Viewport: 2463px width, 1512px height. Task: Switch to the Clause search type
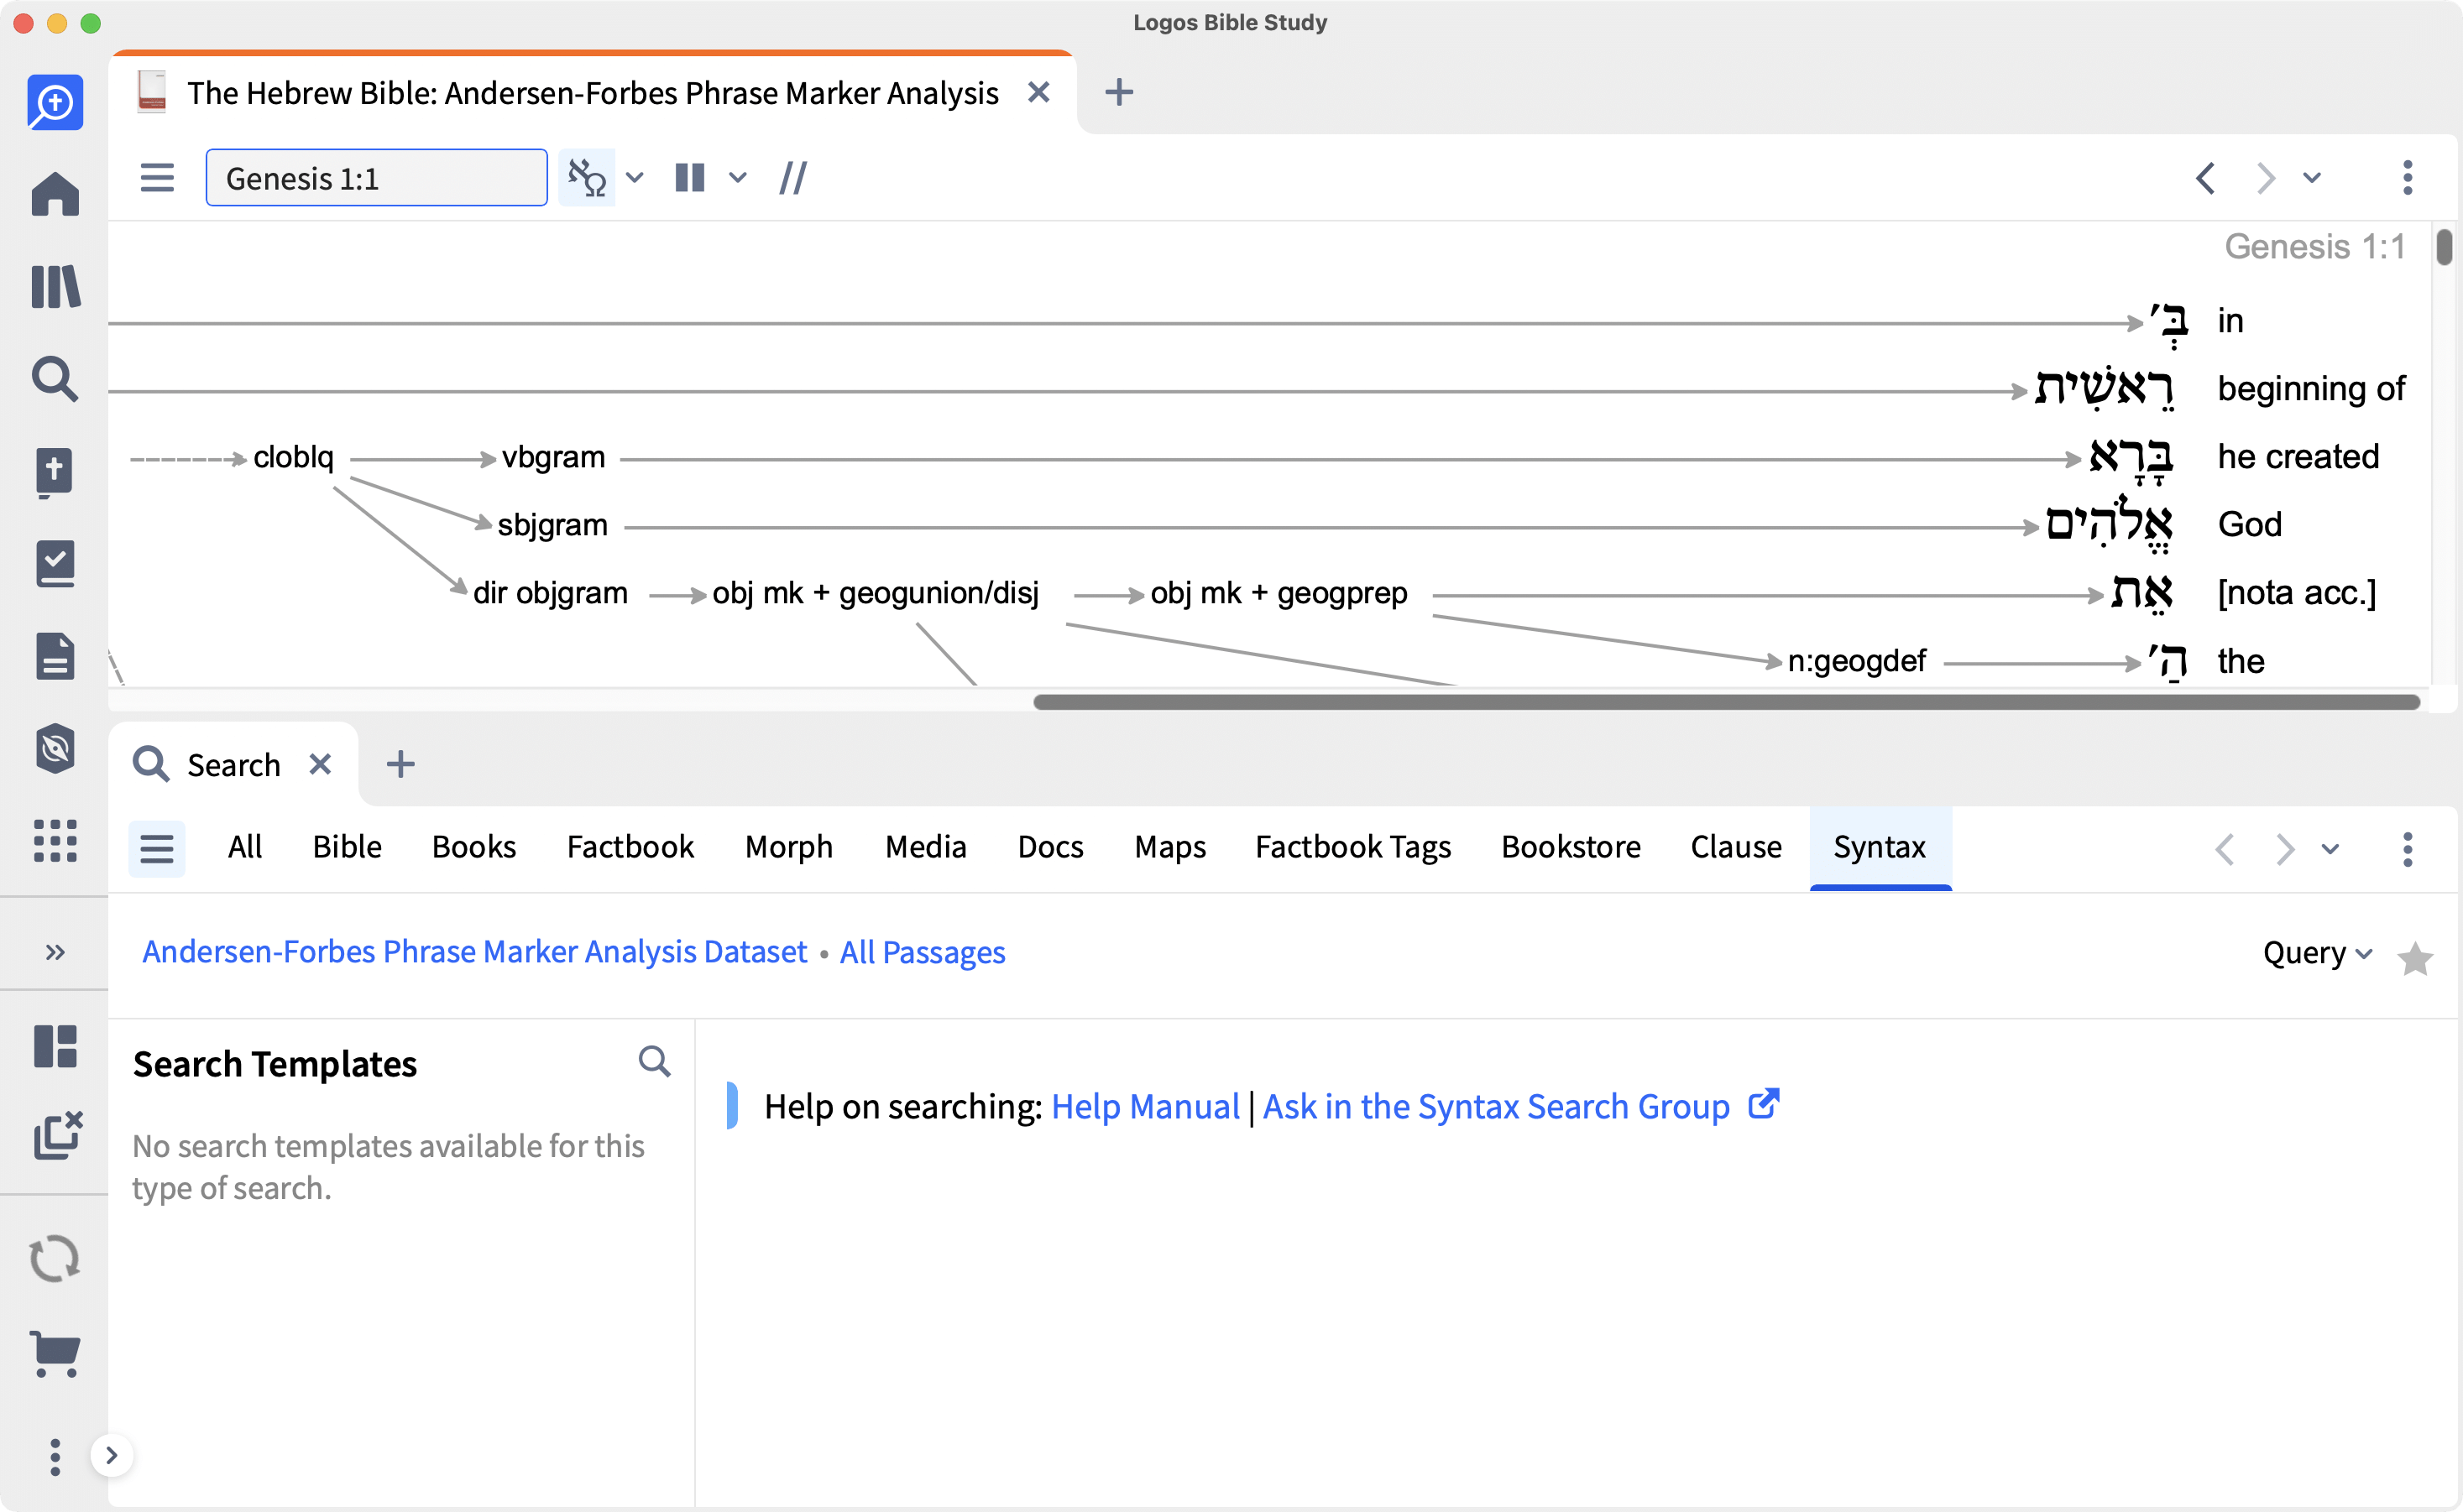tap(1736, 847)
